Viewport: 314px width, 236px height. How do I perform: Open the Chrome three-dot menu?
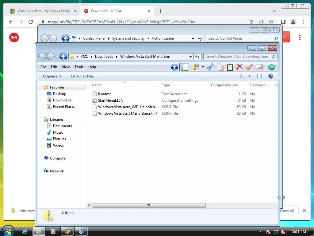[303, 22]
